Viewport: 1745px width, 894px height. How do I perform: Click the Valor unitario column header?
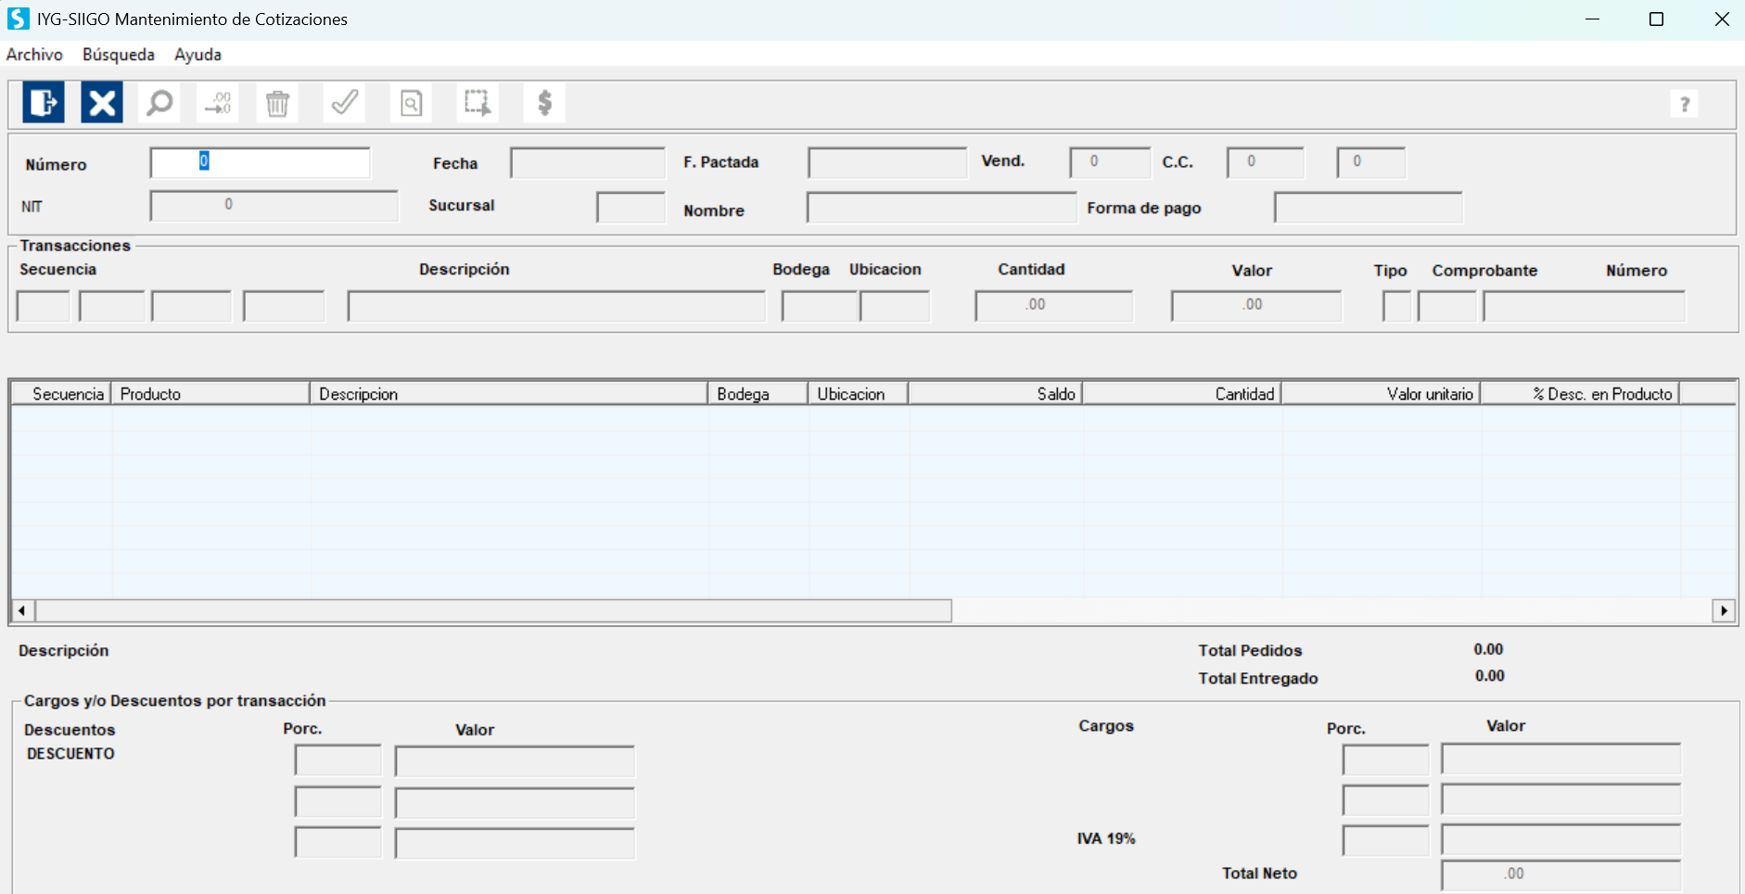click(1380, 394)
